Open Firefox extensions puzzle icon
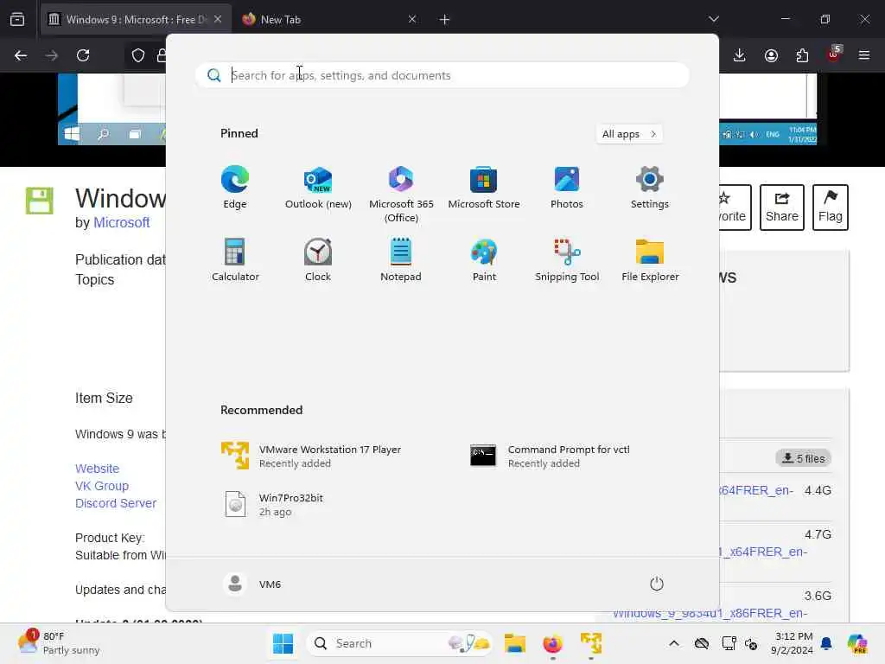The image size is (885, 664). [802, 55]
